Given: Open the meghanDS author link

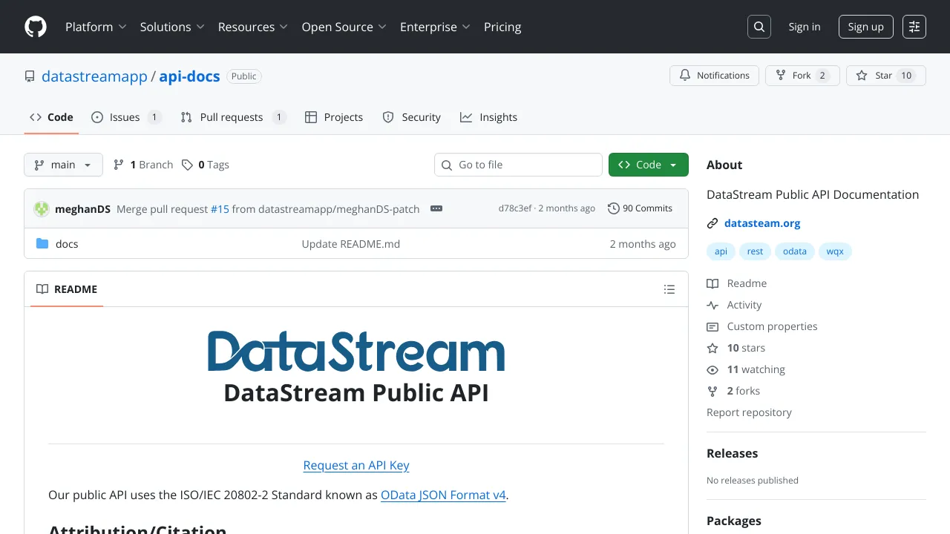Looking at the screenshot, I should (82, 209).
